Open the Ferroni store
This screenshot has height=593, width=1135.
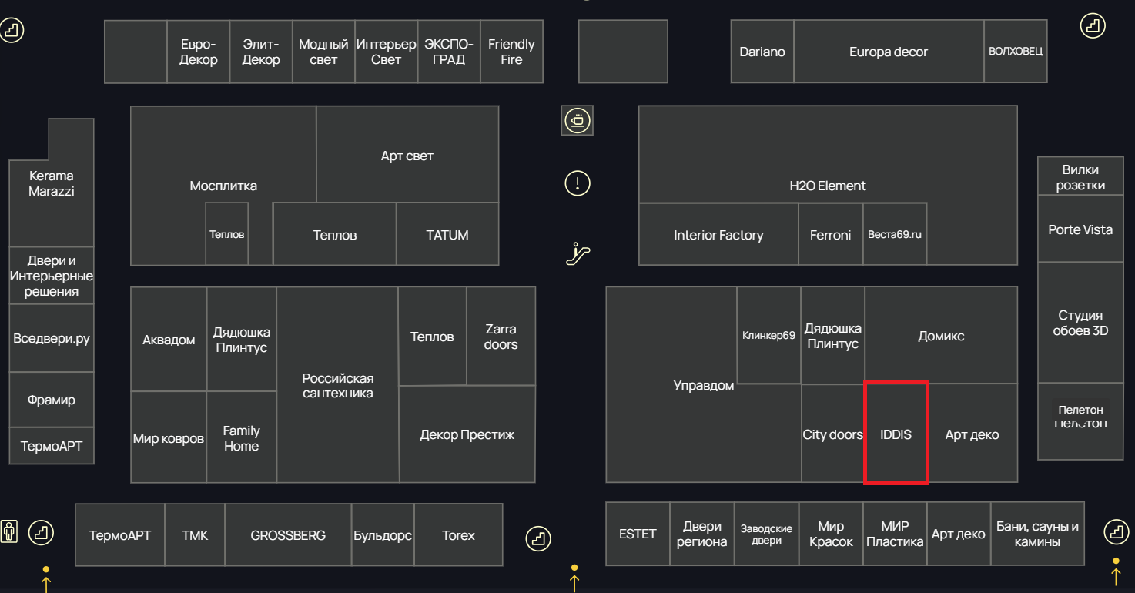pos(830,235)
